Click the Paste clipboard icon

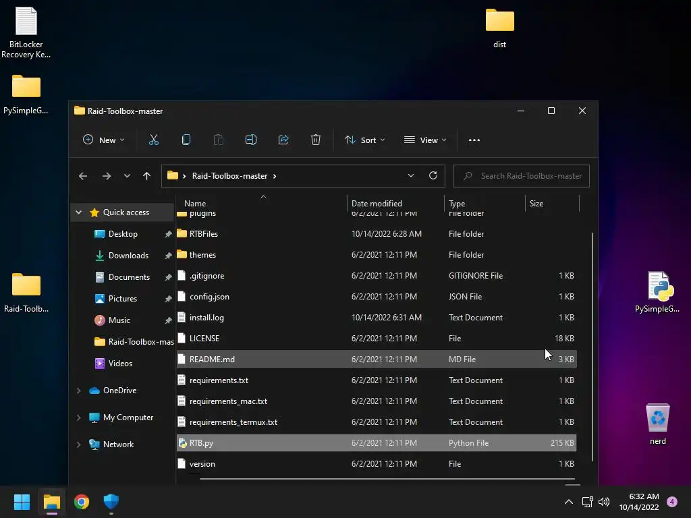[219, 140]
